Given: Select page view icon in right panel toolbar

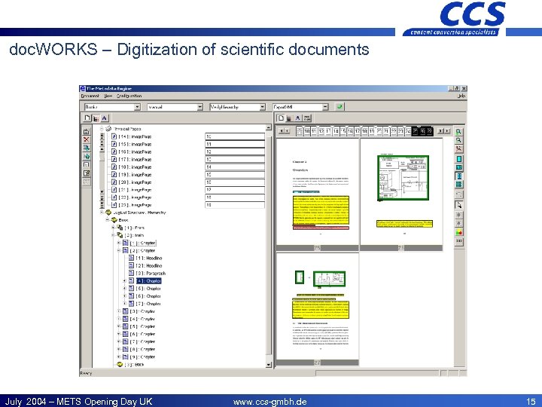Looking at the screenshot, I should coord(281,118).
